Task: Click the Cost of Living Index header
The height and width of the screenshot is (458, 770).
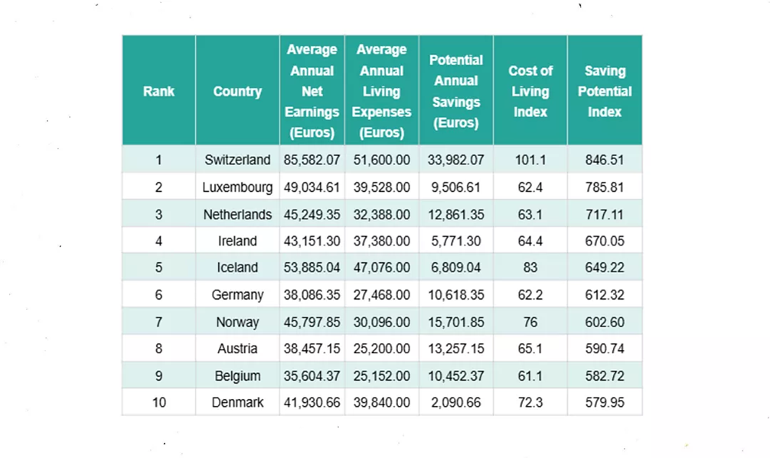Action: [530, 91]
